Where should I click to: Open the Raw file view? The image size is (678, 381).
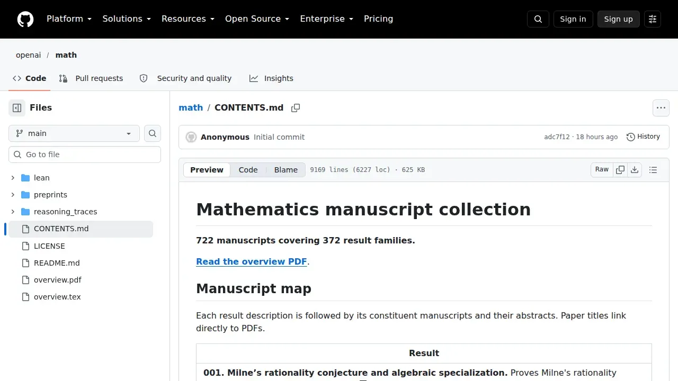coord(602,170)
